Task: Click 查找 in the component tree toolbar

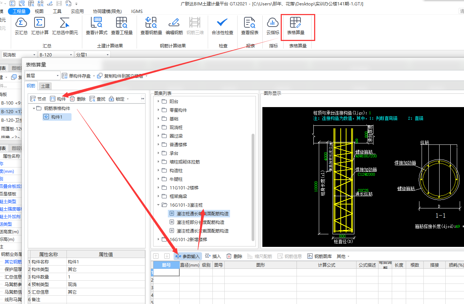Action: 97,99
